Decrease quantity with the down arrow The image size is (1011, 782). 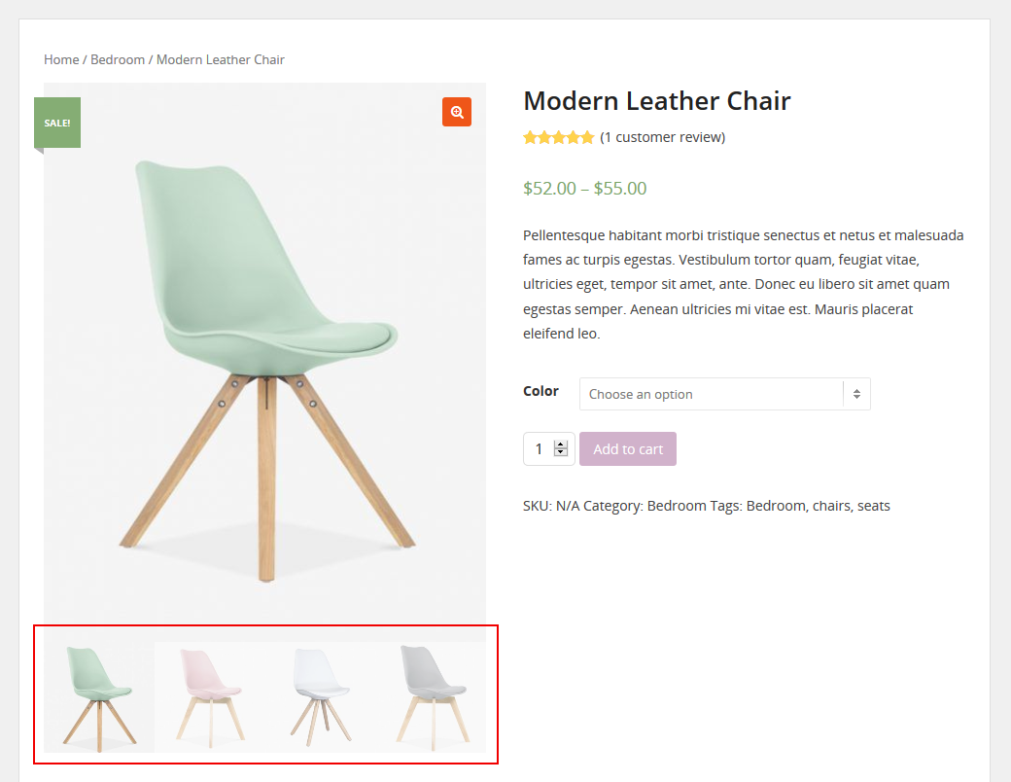pos(561,452)
